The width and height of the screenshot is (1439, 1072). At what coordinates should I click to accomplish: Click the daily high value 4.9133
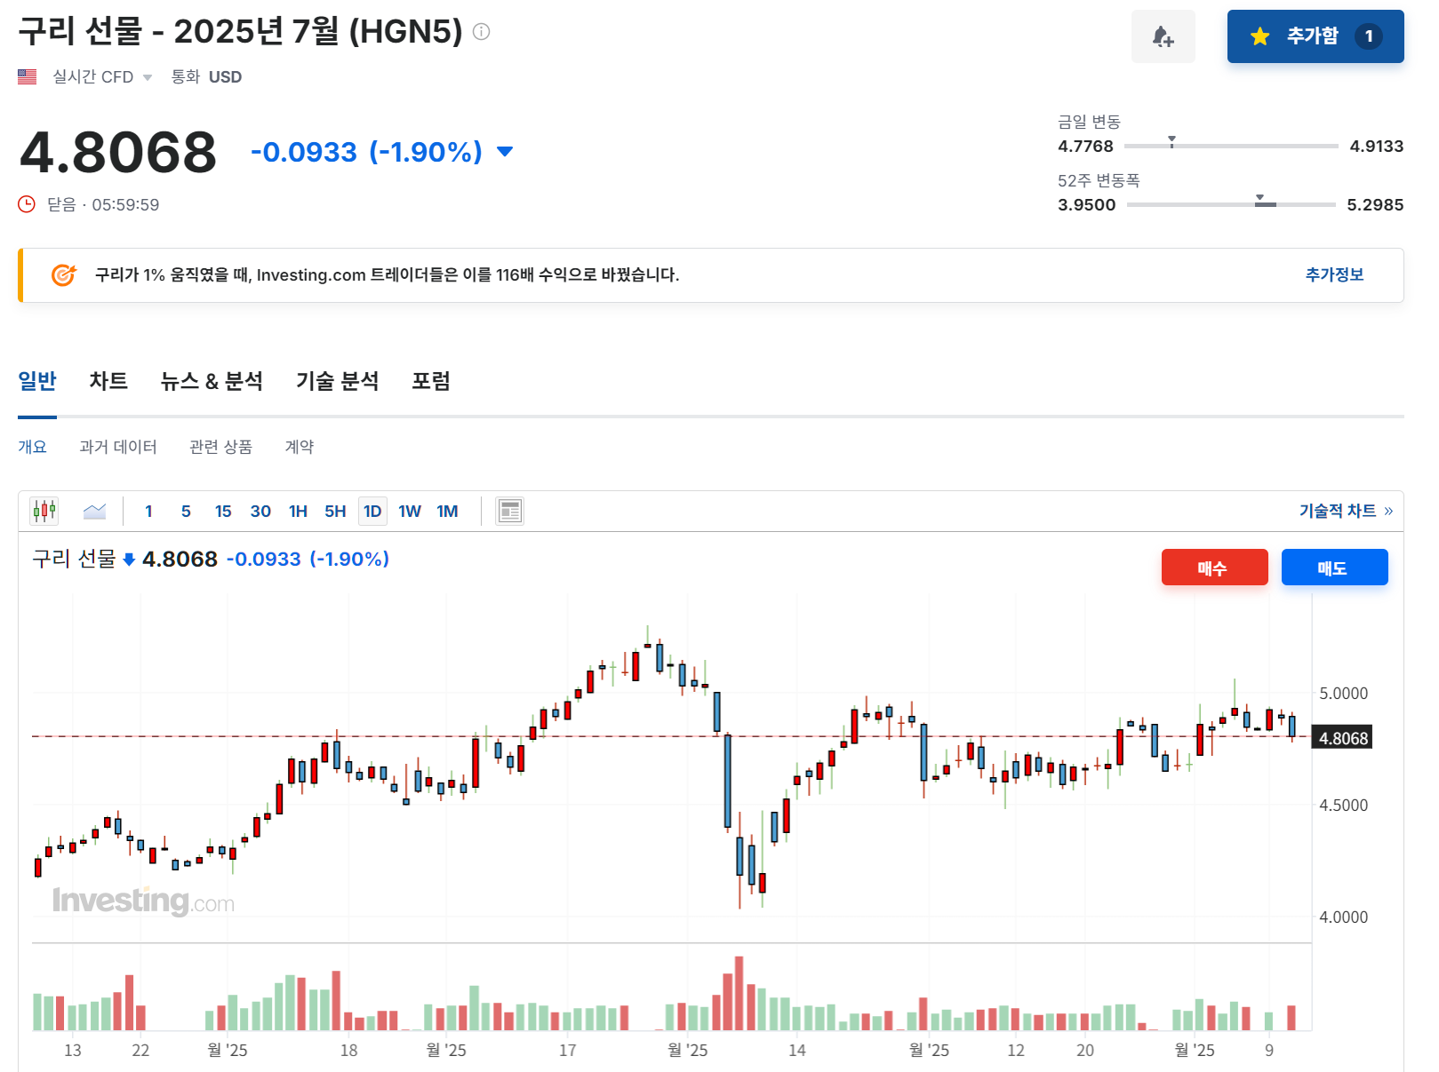coord(1377,147)
